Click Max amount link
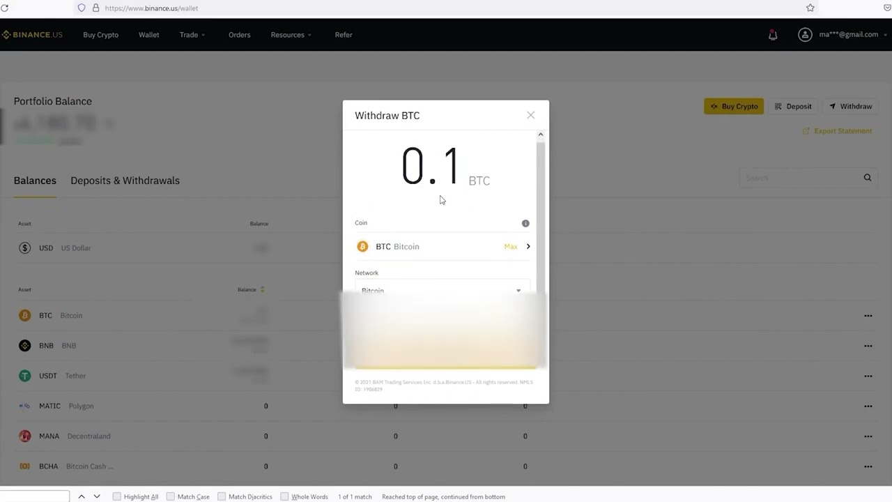Viewport: 892px width, 502px height. [511, 247]
